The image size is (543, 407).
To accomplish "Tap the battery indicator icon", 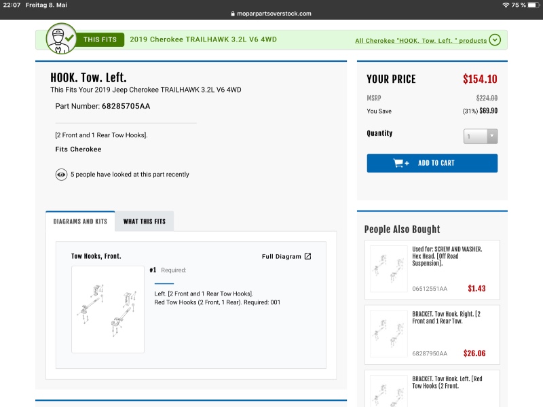I will [532, 5].
